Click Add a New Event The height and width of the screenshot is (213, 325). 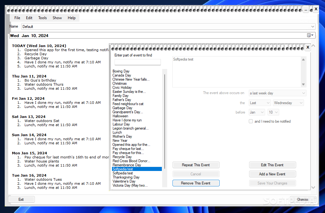tap(272, 174)
